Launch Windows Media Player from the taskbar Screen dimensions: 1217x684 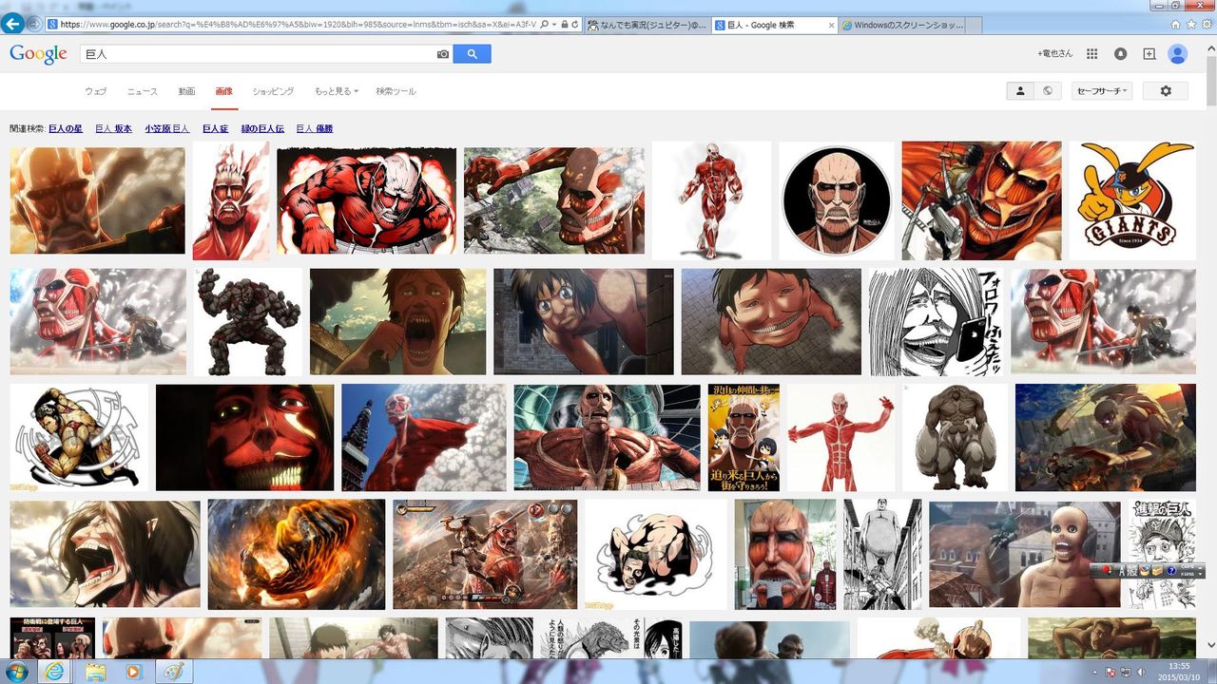[x=133, y=671]
